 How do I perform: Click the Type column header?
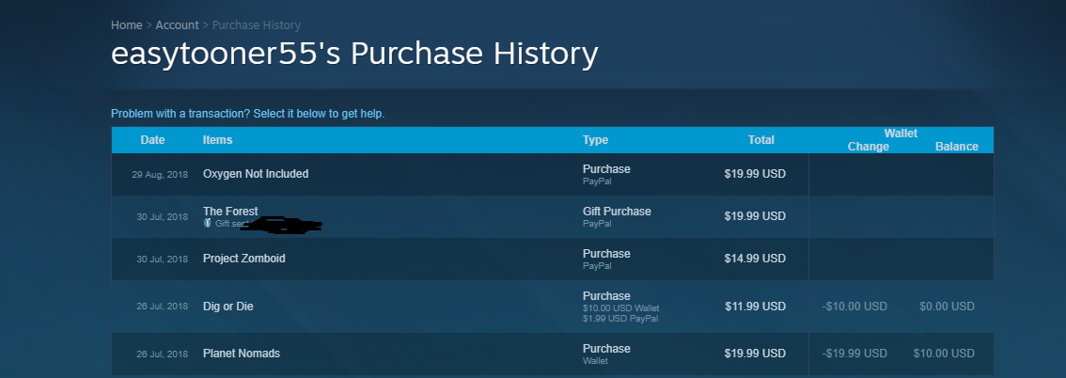pos(595,140)
